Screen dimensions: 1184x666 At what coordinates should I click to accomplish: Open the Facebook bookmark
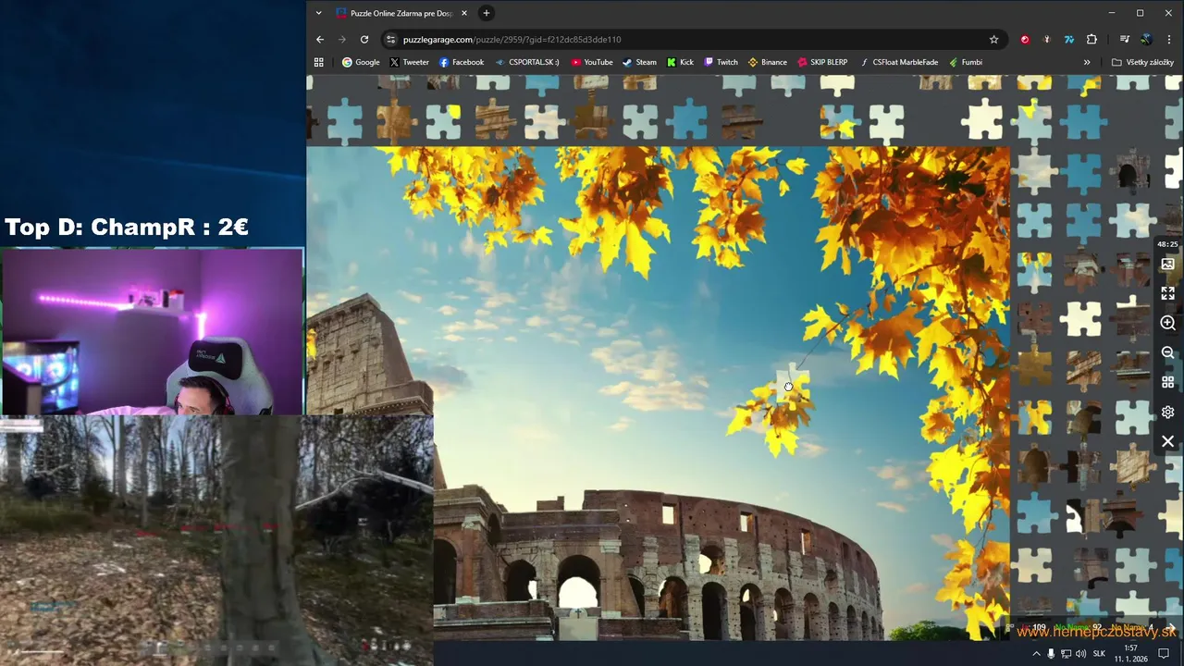click(462, 62)
